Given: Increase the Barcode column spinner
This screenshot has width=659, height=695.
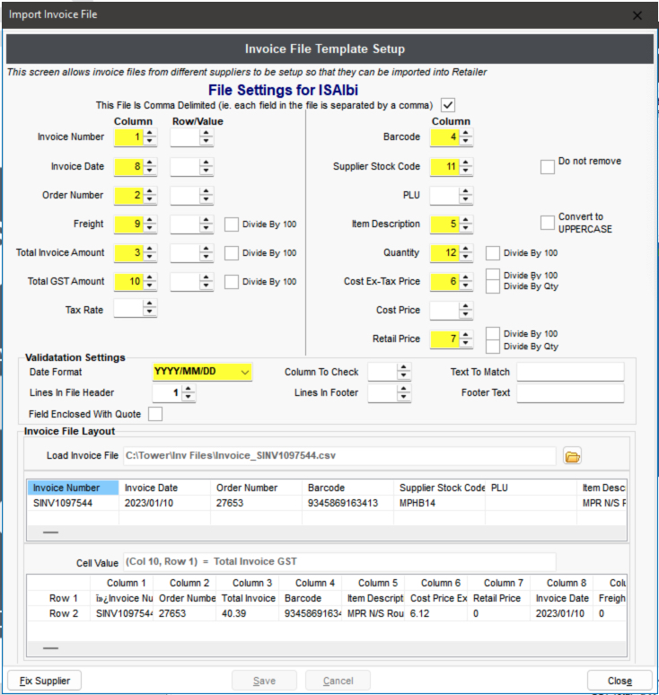Looking at the screenshot, I should tap(466, 133).
